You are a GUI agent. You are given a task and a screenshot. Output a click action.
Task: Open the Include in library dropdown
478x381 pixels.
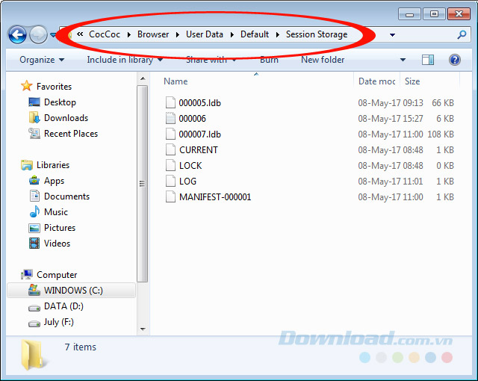125,60
